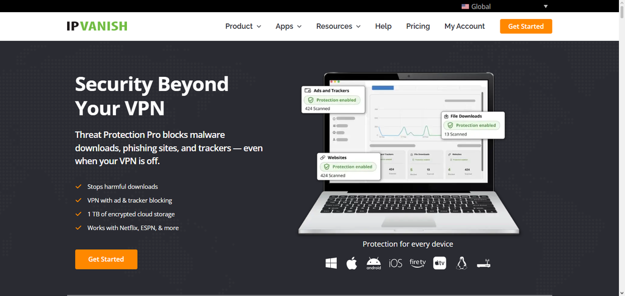Click the checkmark beside 1 TB of encrypted cloud storage
The height and width of the screenshot is (296, 625).
(x=78, y=214)
